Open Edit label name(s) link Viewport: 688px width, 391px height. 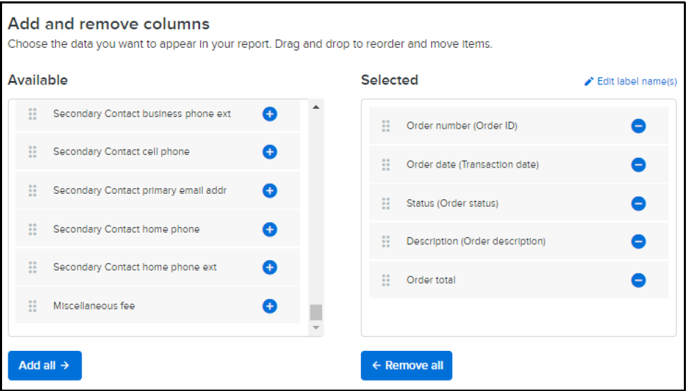tap(630, 82)
